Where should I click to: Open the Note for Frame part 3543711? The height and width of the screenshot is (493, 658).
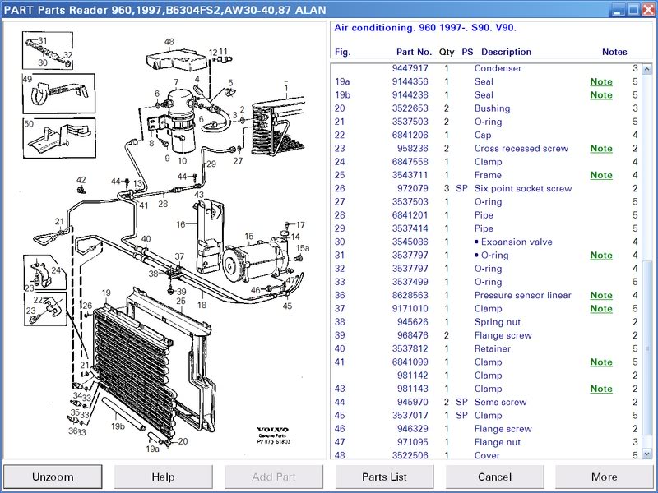coord(600,175)
